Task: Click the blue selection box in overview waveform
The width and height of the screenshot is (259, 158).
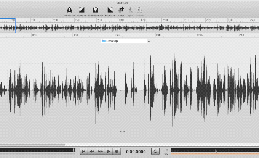Action: 8,26
